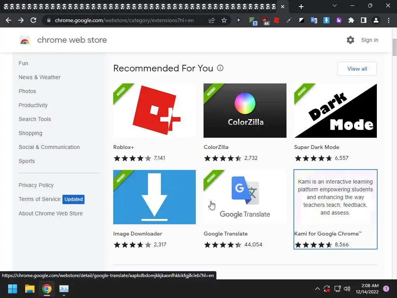Click the ColorZilla title text
Screen dimensions: 397x298
coord(216,147)
